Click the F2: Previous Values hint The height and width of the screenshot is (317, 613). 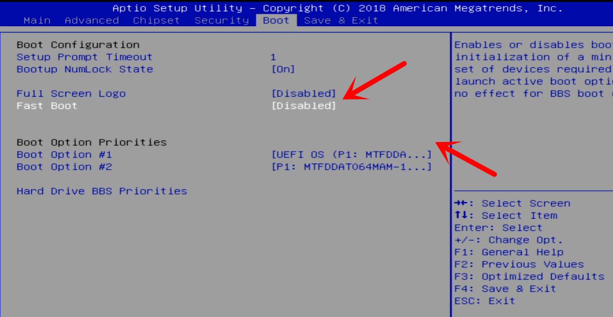tap(519, 264)
